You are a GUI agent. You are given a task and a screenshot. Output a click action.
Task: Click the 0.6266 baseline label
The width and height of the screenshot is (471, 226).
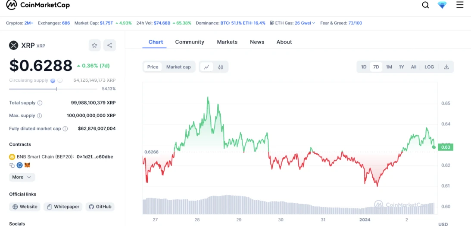151,152
